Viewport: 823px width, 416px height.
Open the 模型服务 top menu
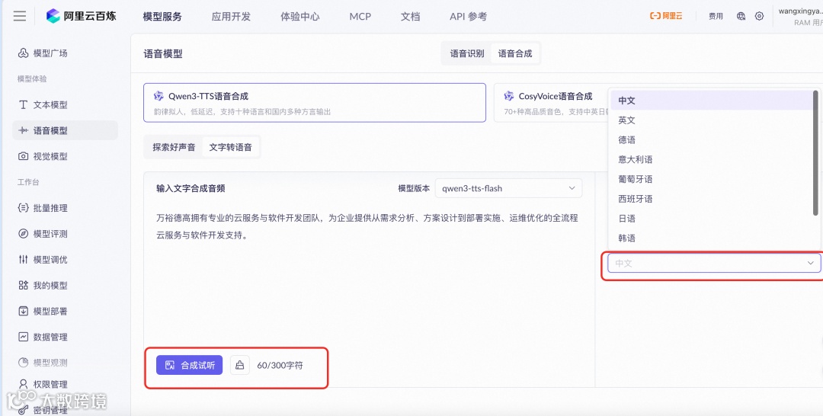point(162,16)
